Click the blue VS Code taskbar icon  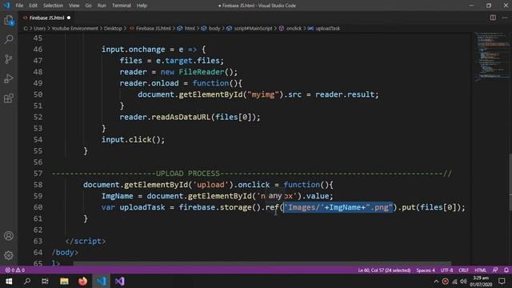pos(102,281)
